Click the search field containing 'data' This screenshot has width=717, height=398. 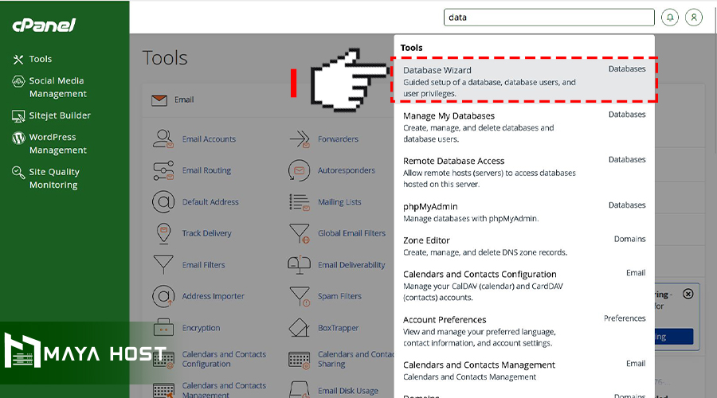(548, 17)
